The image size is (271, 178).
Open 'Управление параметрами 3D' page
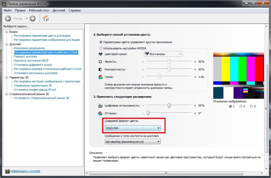[x=33, y=85]
